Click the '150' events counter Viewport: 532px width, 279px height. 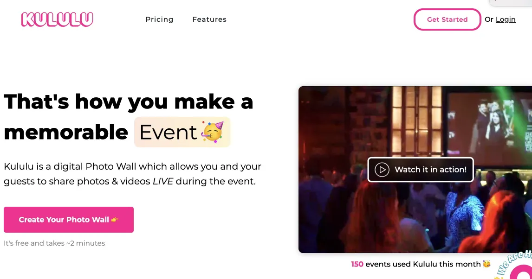(x=357, y=264)
